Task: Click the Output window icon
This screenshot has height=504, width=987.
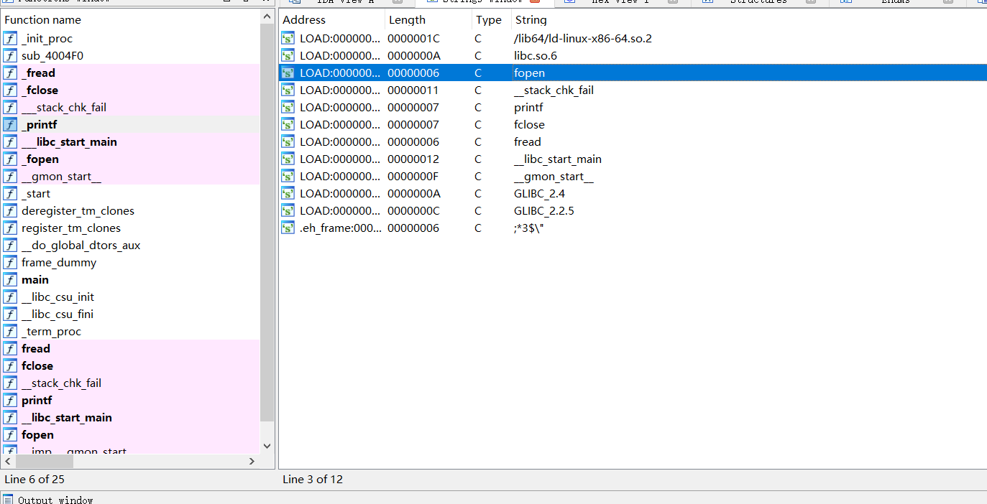Action: pos(8,500)
